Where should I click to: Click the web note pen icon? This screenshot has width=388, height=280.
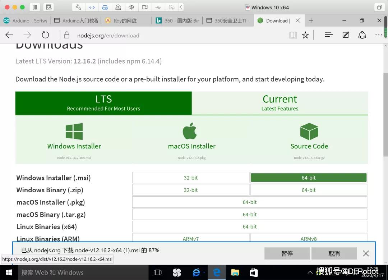pyautogui.click(x=346, y=35)
